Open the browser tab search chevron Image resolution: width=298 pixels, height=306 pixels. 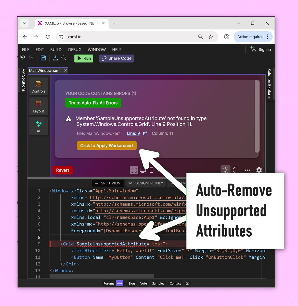[24, 23]
